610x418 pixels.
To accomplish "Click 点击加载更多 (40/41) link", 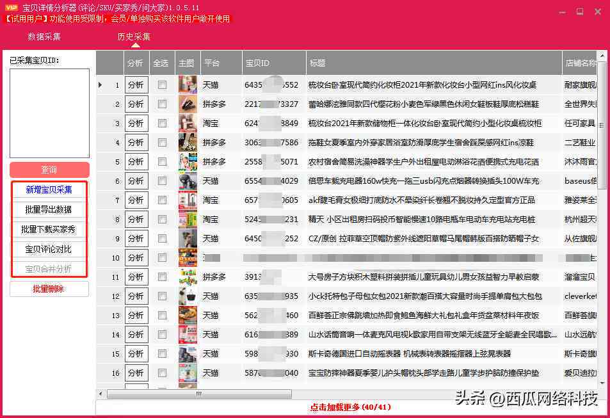I will [x=350, y=408].
